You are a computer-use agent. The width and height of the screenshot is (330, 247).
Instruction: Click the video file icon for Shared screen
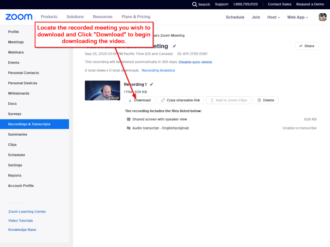click(x=129, y=119)
